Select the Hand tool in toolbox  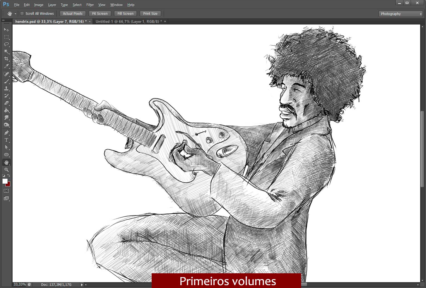point(6,162)
